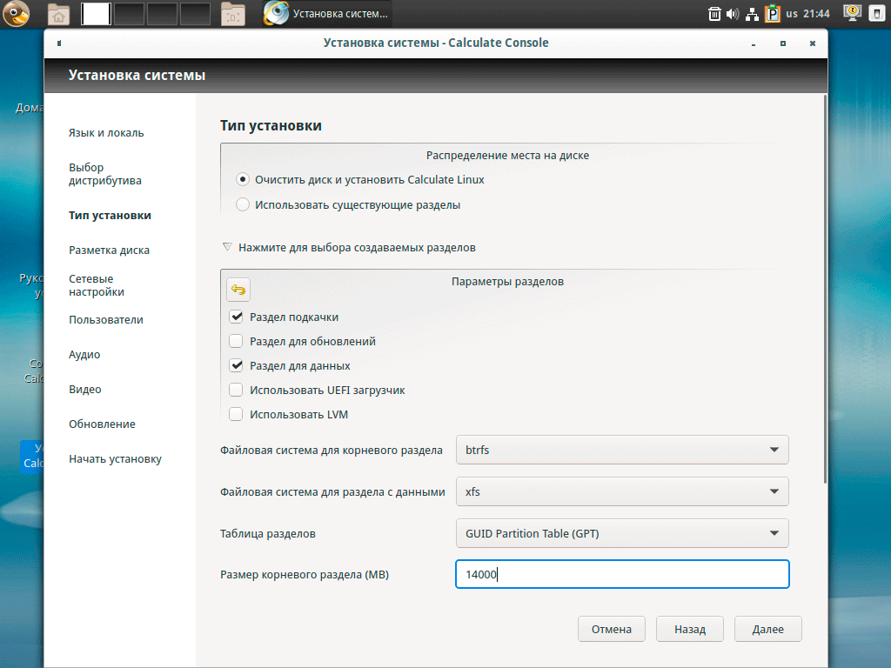The height and width of the screenshot is (668, 891).
Task: Click the root partition size field with 14000
Action: pyautogui.click(x=622, y=574)
